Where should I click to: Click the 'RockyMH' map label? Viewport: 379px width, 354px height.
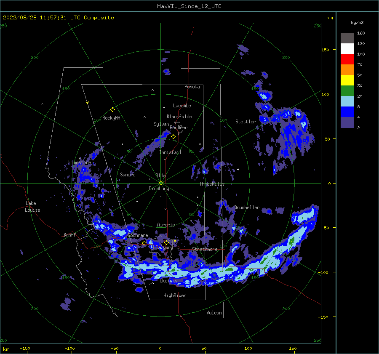(x=111, y=118)
